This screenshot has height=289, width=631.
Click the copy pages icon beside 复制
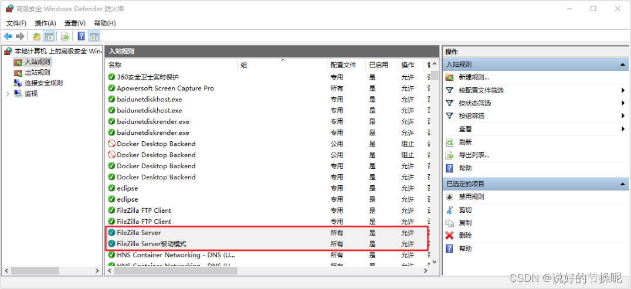450,223
